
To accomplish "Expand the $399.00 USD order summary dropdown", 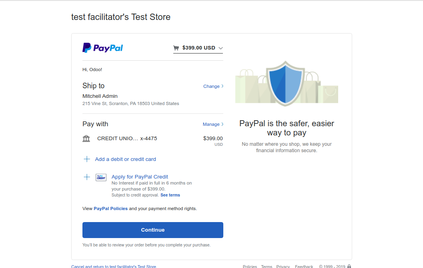I will [x=198, y=48].
